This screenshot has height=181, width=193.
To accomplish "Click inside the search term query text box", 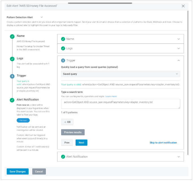I will (x=121, y=104).
